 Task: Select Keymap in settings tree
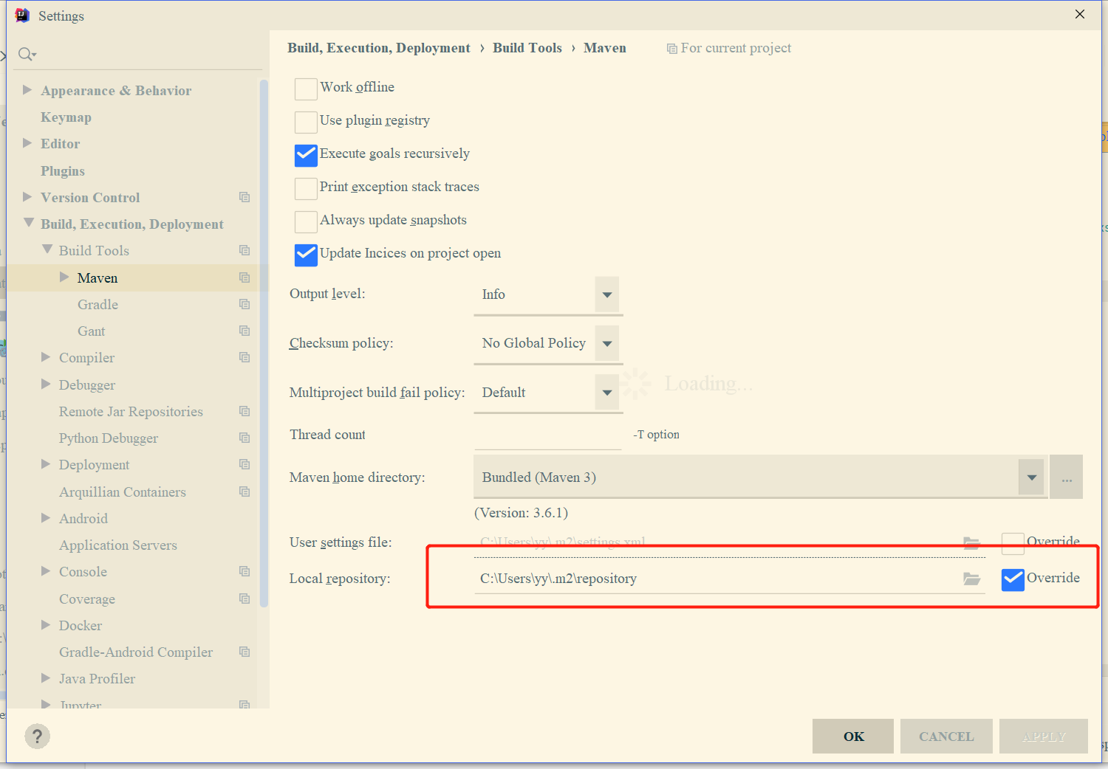(x=66, y=117)
